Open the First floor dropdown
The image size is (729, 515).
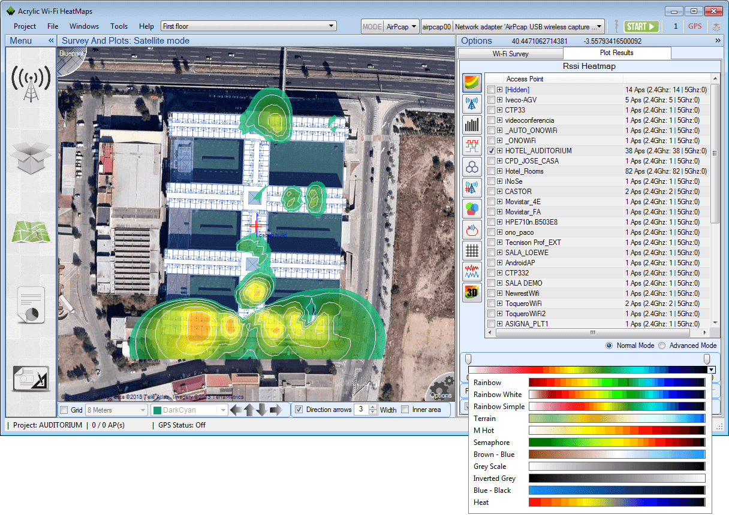pyautogui.click(x=249, y=26)
